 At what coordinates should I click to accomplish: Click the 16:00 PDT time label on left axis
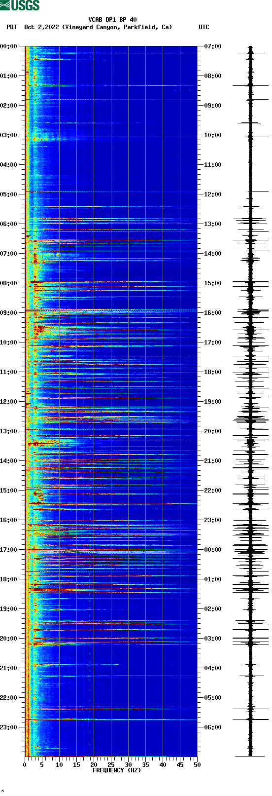[9, 520]
